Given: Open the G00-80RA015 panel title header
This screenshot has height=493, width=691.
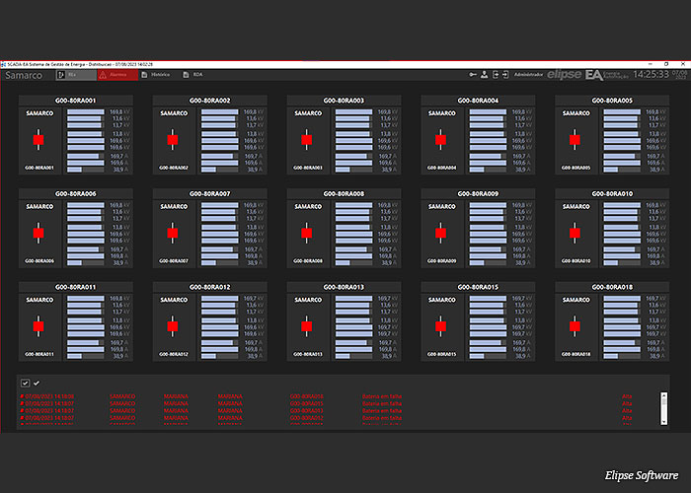Looking at the screenshot, I should point(478,287).
